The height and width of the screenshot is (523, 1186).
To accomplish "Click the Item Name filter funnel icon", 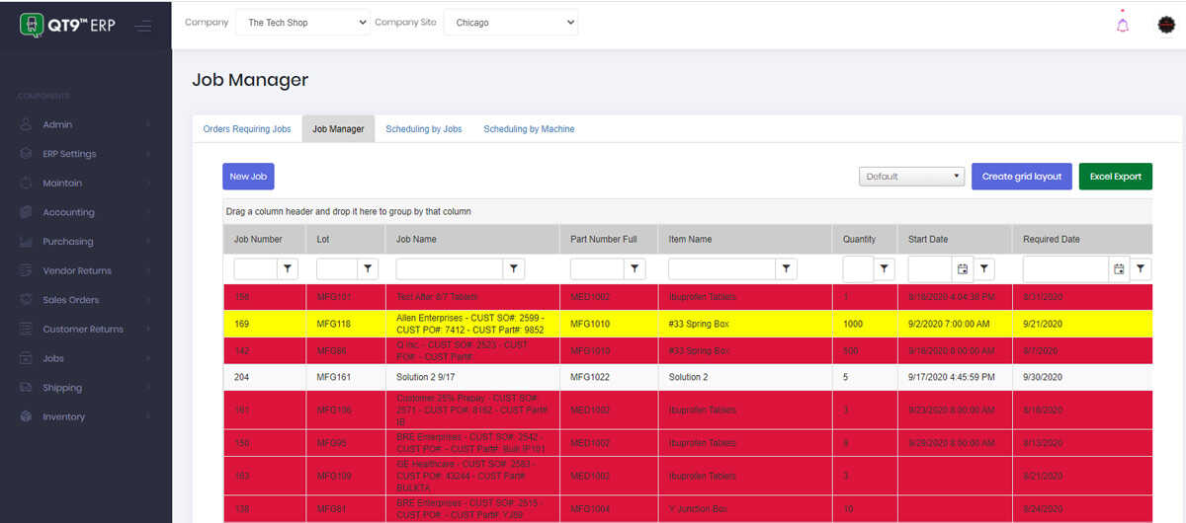I will coord(786,268).
